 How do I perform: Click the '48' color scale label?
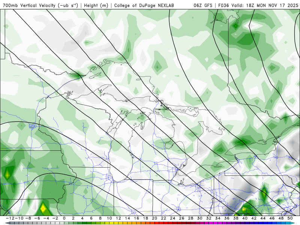pos(281,218)
